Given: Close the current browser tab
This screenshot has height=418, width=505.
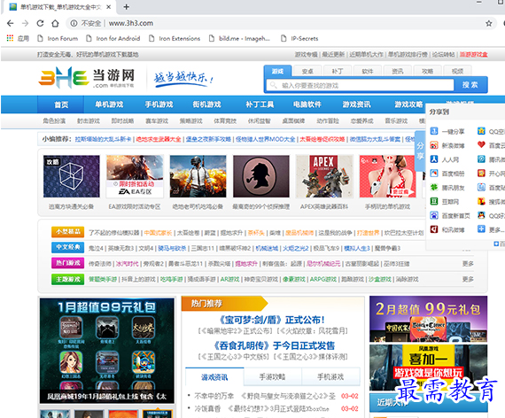Looking at the screenshot, I should click(109, 7).
